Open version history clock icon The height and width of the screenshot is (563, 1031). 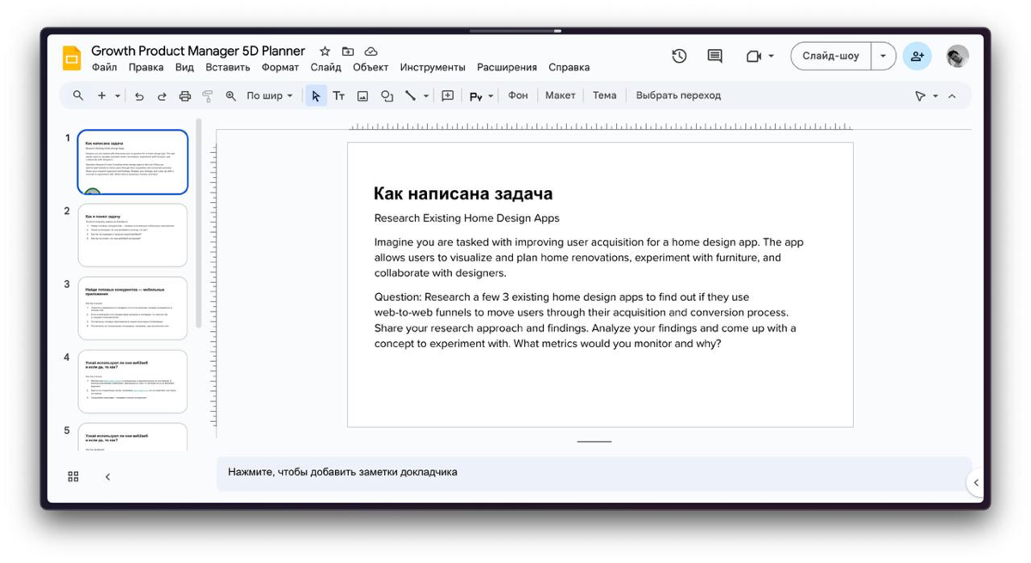click(680, 56)
